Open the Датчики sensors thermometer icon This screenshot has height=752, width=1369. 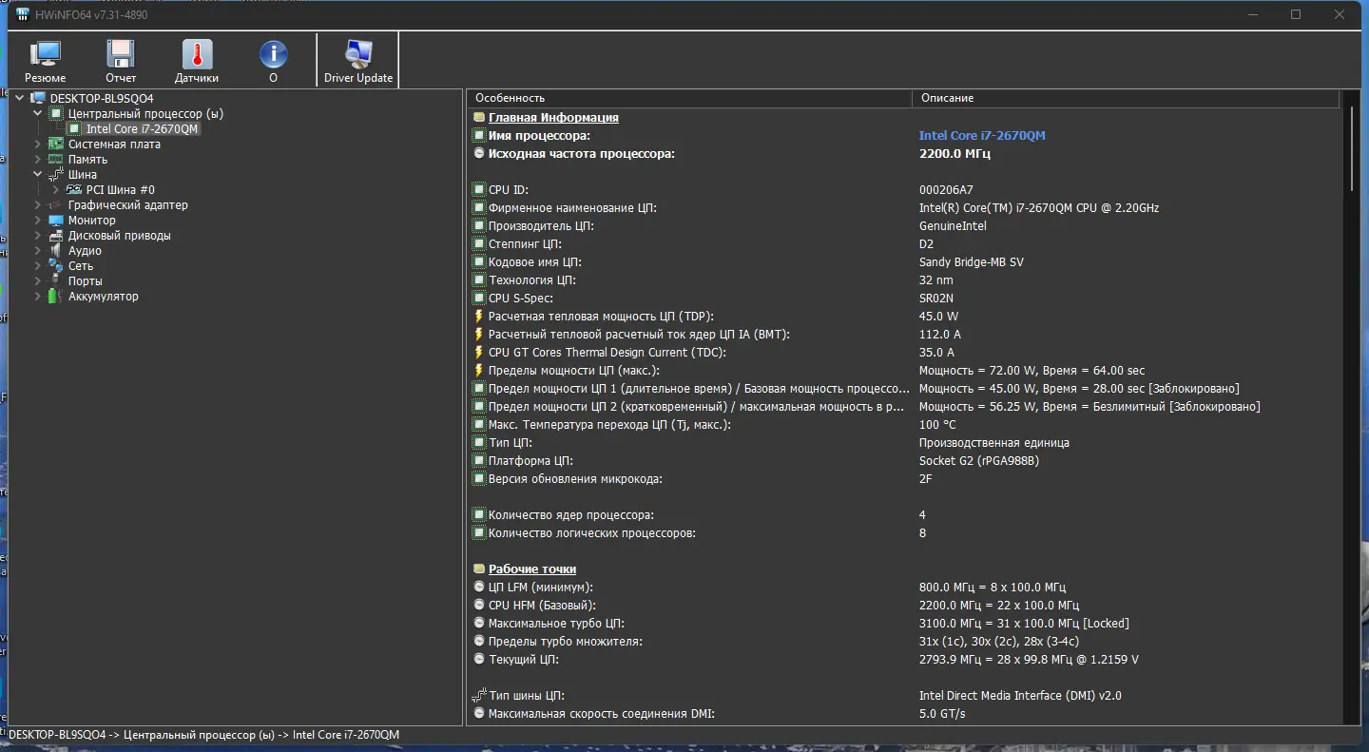pos(197,55)
